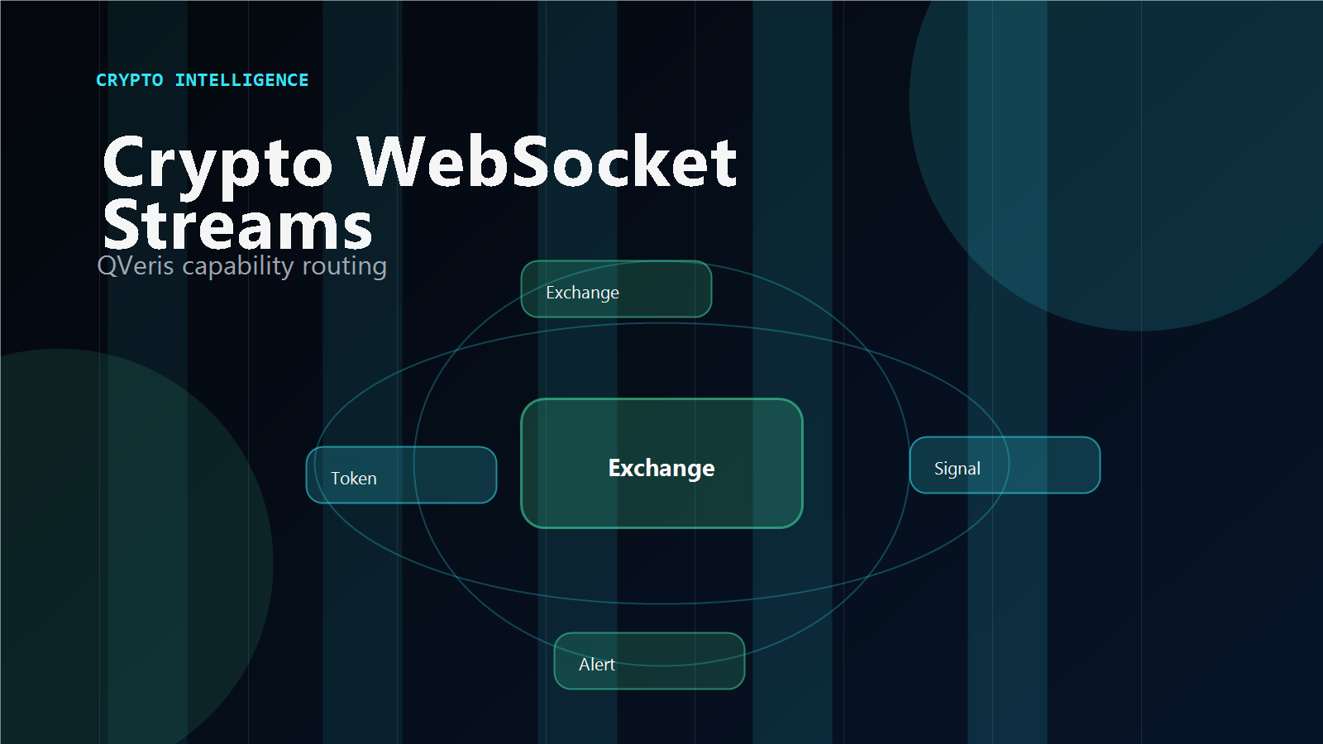Select the Token node box
Image resolution: width=1323 pixels, height=744 pixels.
(x=401, y=475)
